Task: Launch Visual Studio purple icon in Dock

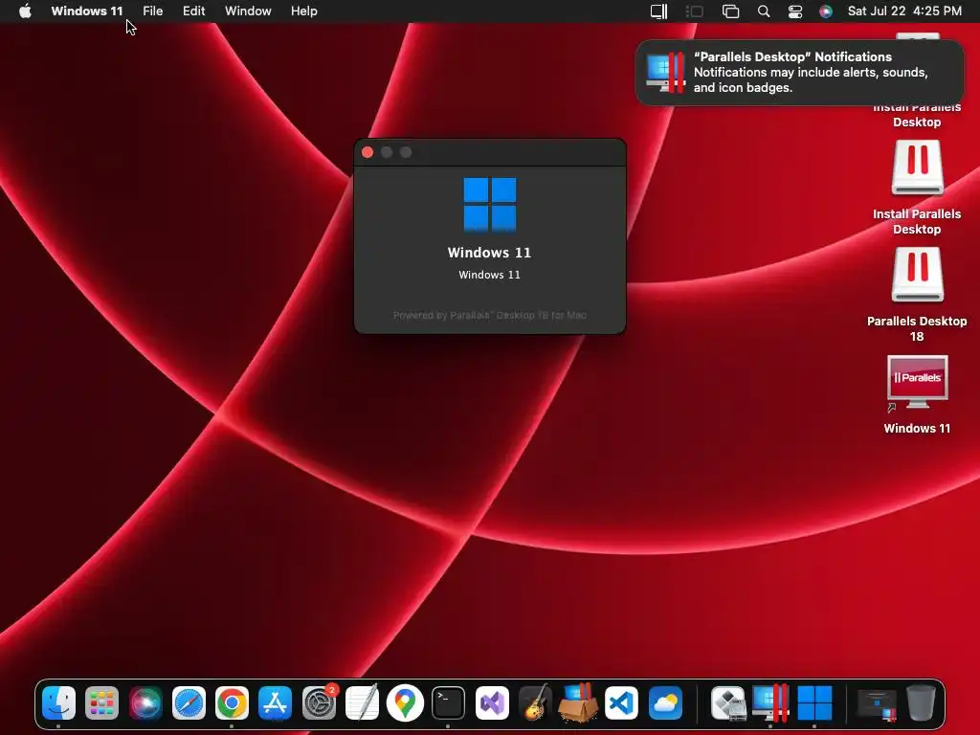Action: [x=492, y=703]
